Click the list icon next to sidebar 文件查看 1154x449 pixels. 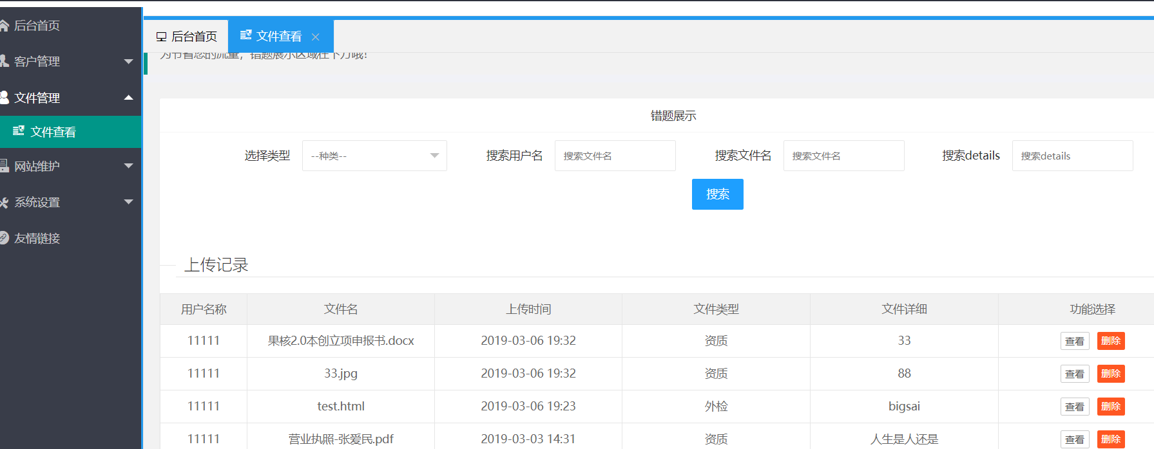(19, 131)
